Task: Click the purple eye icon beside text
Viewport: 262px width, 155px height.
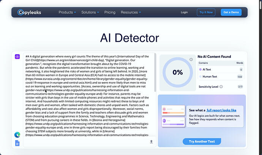Action: [x=17, y=57]
